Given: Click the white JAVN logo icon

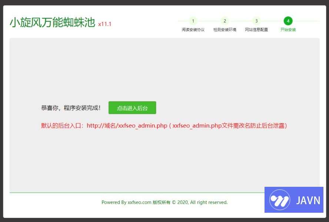Looking at the screenshot, I should point(279,200).
